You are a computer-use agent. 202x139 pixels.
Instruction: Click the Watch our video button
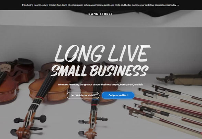coord(83,95)
